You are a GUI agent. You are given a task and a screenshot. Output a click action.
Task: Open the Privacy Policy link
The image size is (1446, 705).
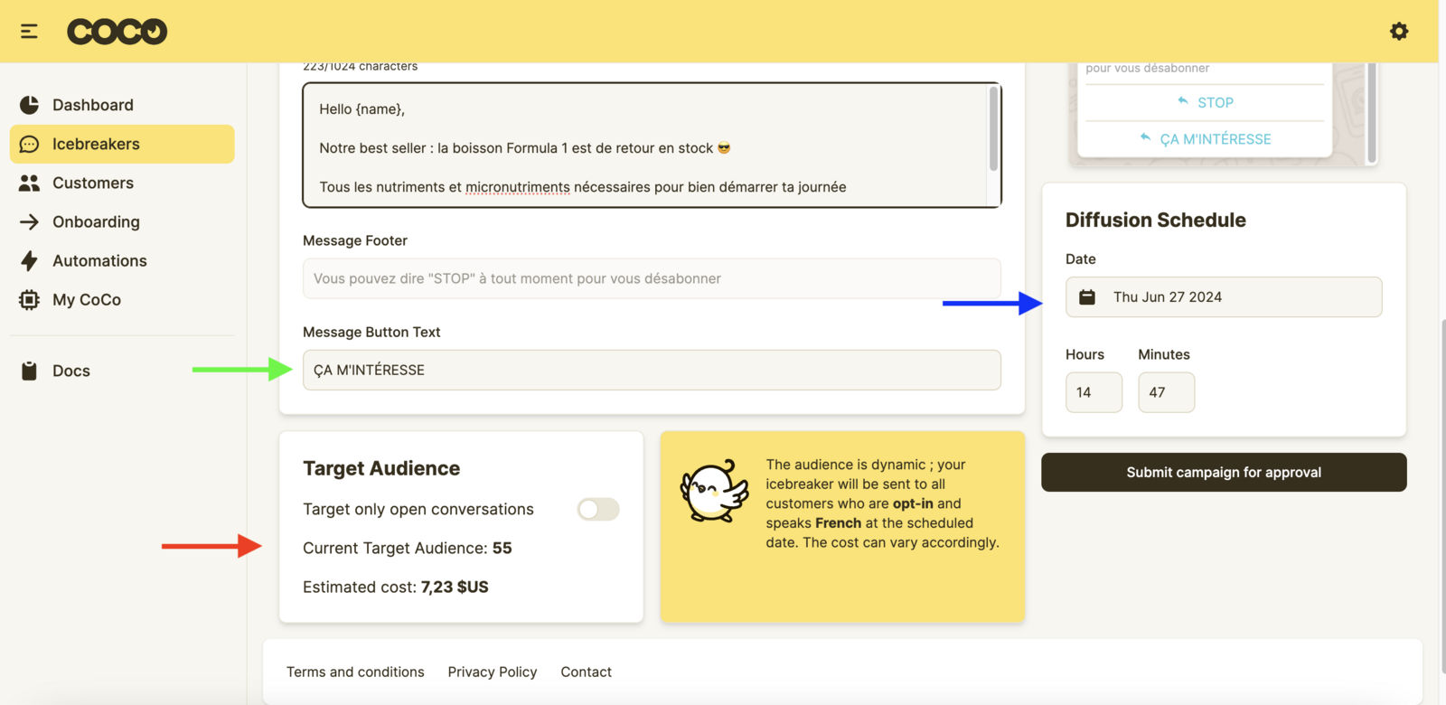tap(492, 672)
